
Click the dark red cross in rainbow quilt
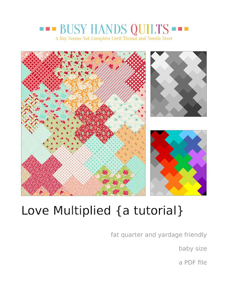pyautogui.click(x=160, y=140)
